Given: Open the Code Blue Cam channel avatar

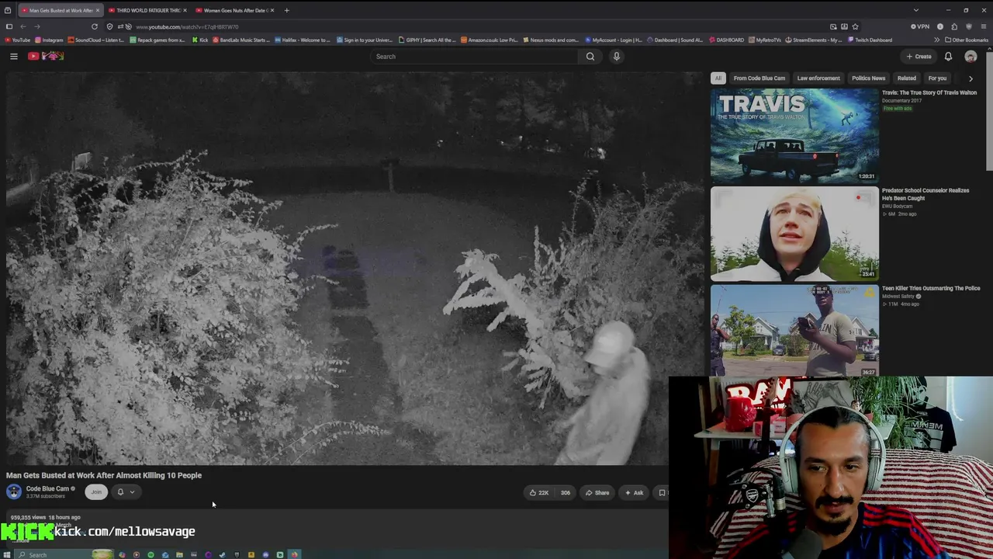Looking at the screenshot, I should 14,491.
